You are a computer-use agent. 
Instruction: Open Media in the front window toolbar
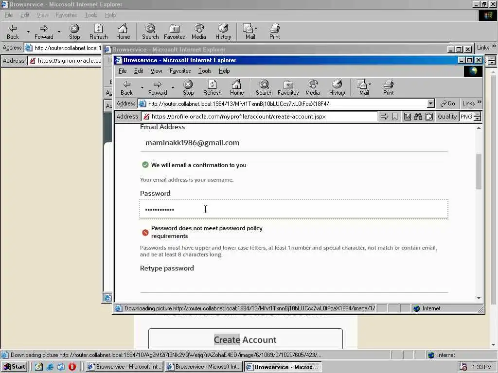point(313,87)
